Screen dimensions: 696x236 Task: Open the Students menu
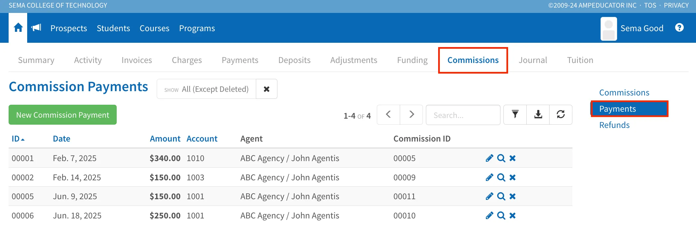[x=113, y=28]
